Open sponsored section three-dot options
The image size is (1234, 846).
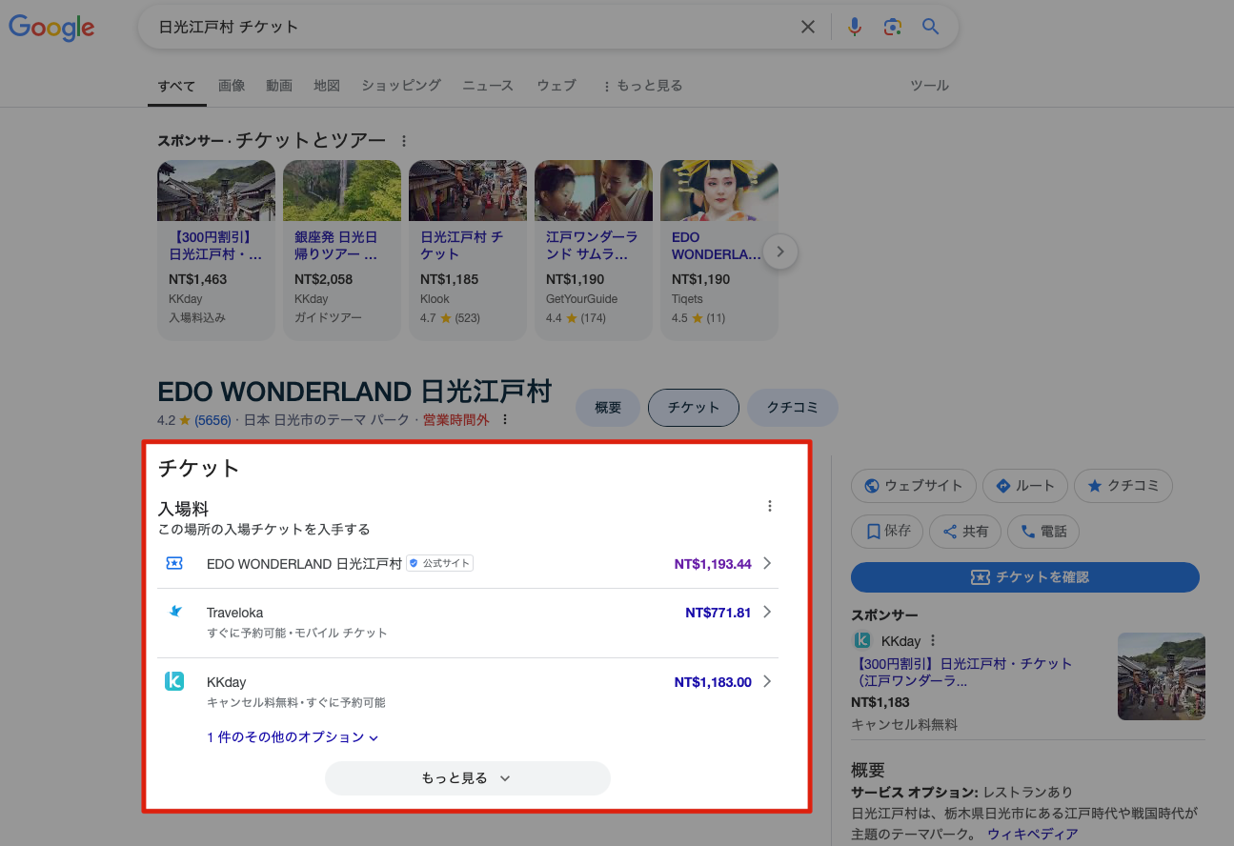pos(404,141)
